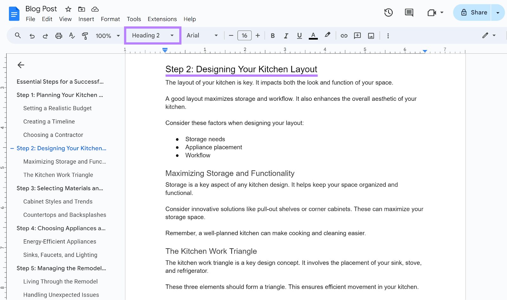
Task: Toggle bold formatting
Action: [273, 35]
